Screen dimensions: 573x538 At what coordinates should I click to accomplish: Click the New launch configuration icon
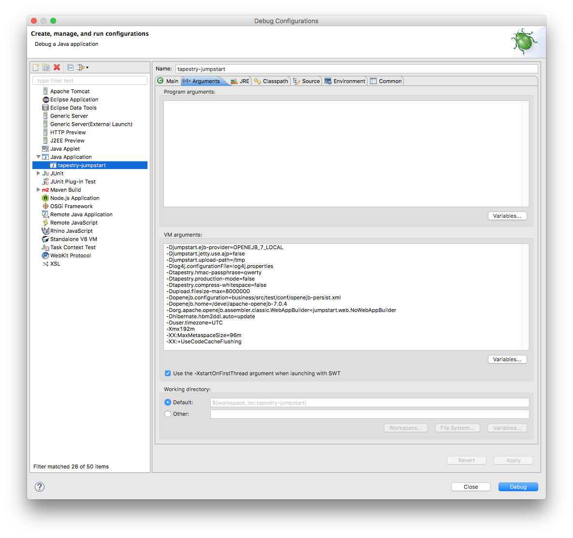point(36,67)
